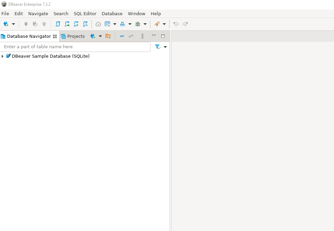Open the dropdown arrow beside the Git icon
This screenshot has width=334, height=231.
(x=115, y=24)
